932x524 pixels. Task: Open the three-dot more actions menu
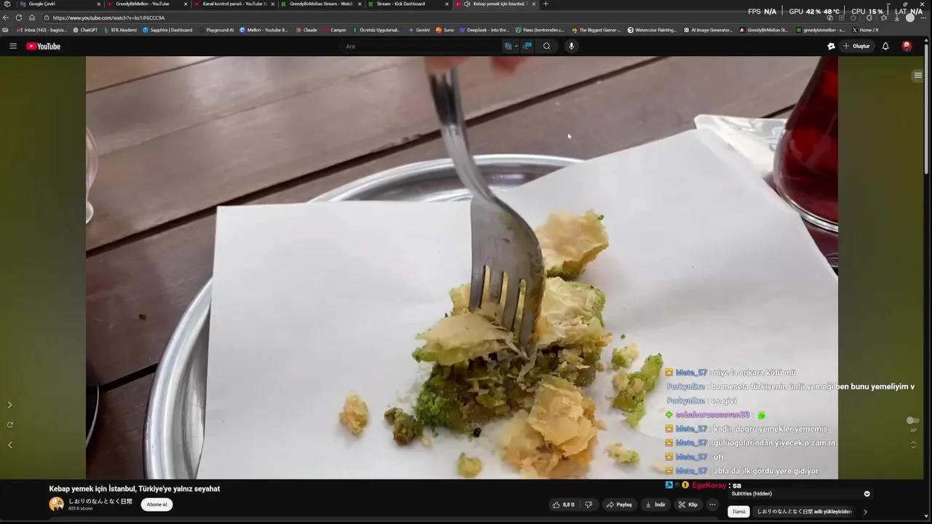(712, 504)
